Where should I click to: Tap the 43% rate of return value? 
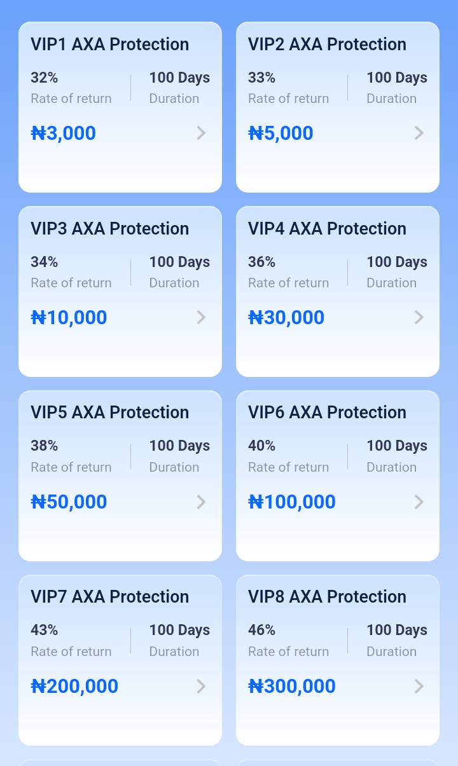tap(45, 630)
